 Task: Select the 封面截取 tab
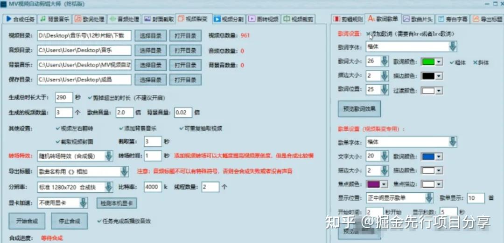click(x=159, y=19)
